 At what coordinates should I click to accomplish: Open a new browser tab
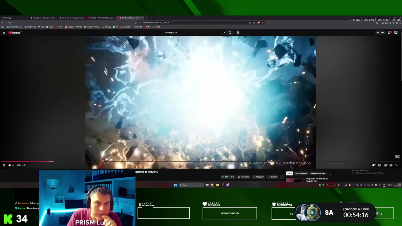[x=146, y=18]
